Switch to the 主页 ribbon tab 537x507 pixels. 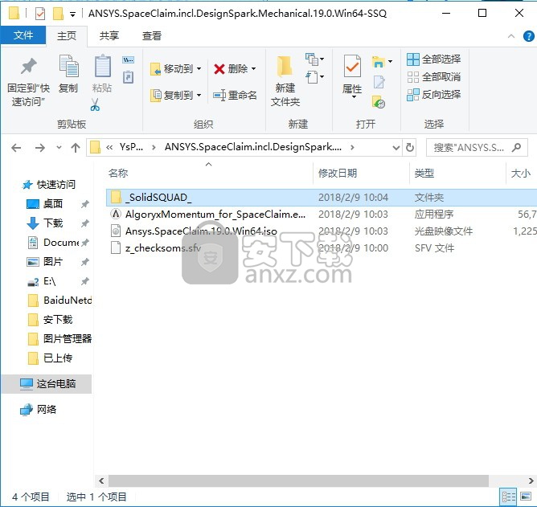tap(67, 35)
